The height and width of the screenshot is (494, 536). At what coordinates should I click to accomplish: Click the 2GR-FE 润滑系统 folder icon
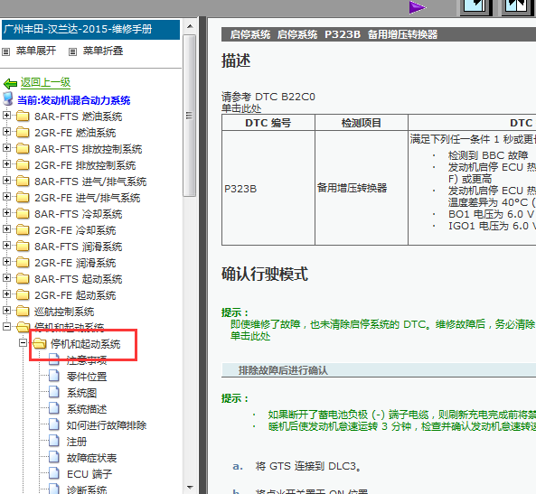[x=23, y=263]
